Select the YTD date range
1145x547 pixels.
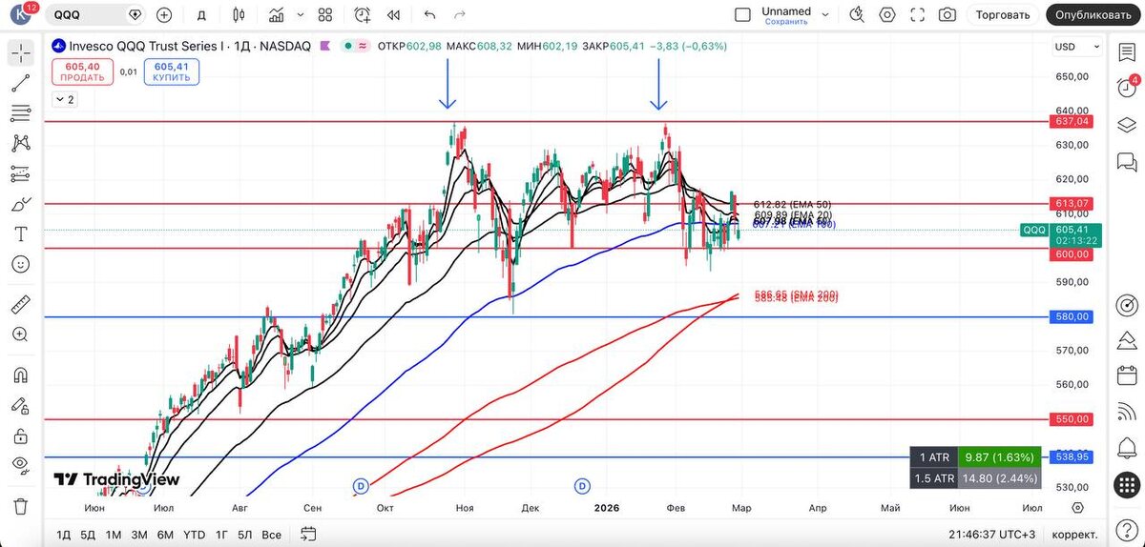pos(194,535)
